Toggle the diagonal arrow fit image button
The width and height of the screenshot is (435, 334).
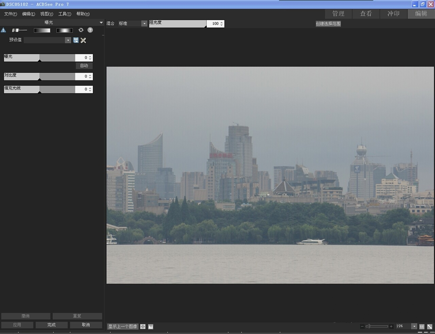pos(429,327)
